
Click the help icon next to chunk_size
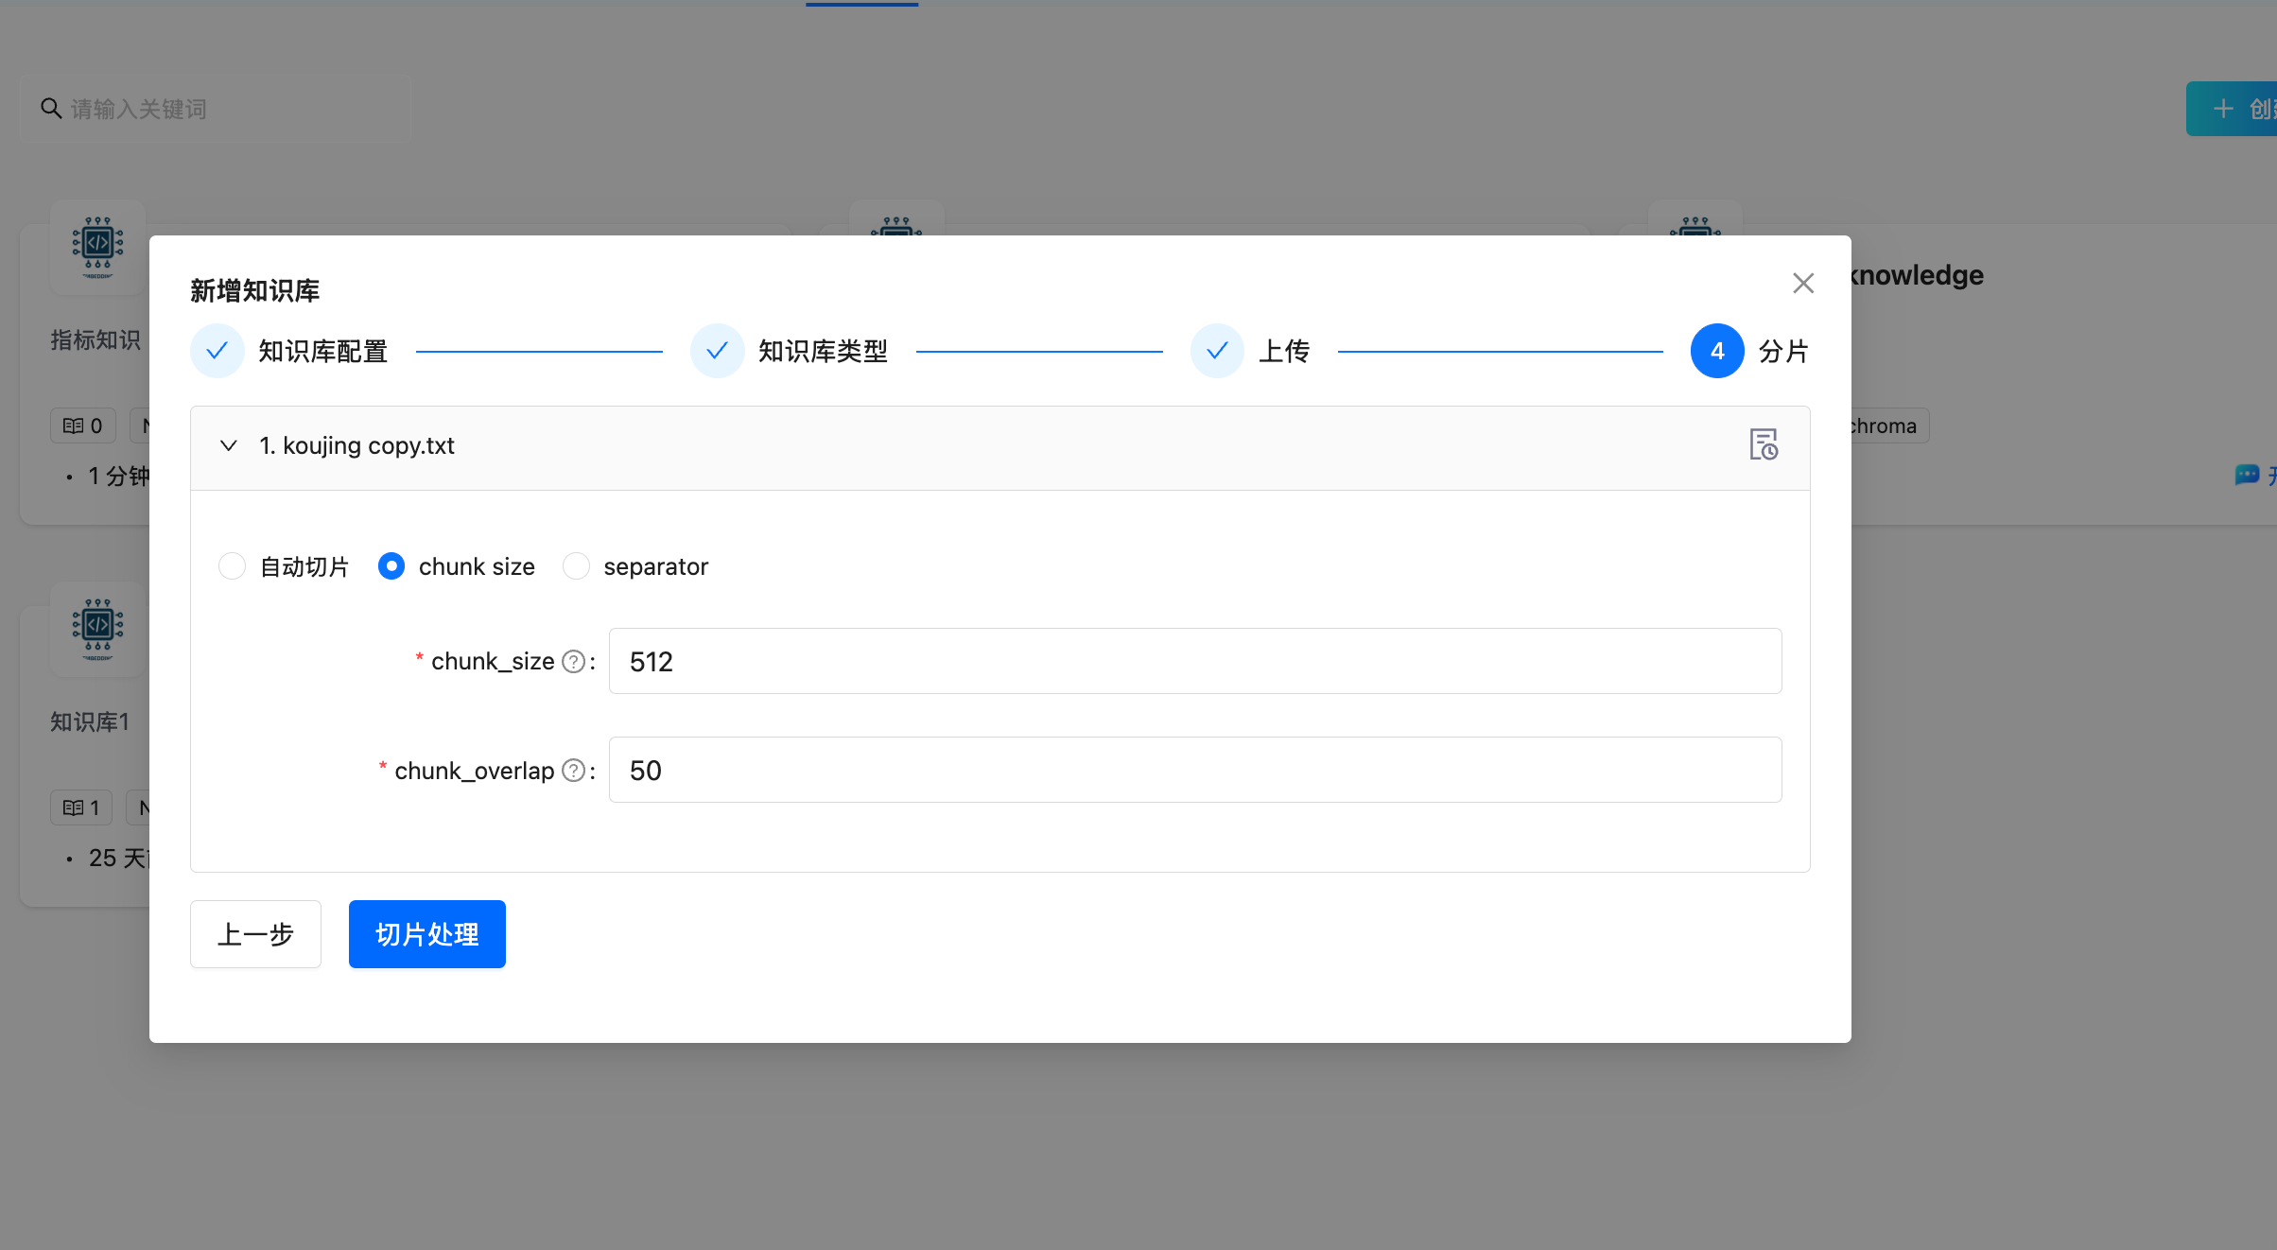[573, 662]
